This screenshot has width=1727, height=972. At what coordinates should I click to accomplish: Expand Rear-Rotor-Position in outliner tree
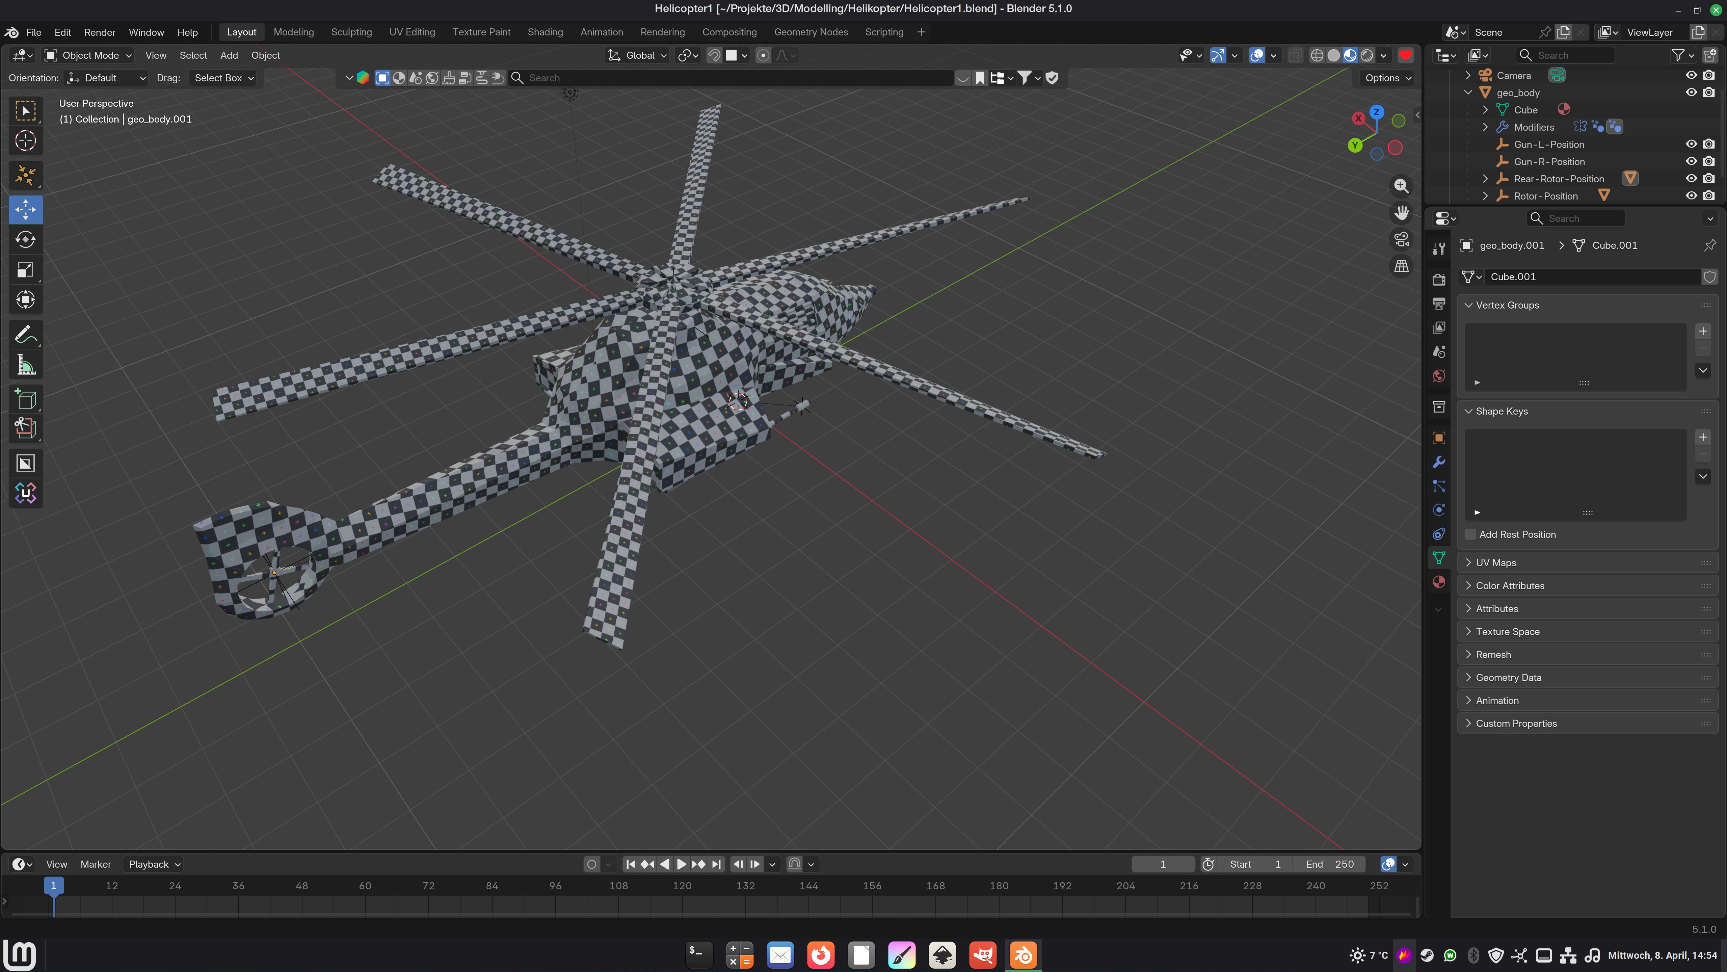[x=1486, y=179]
